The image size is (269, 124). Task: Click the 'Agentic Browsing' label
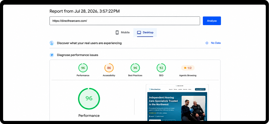click(188, 75)
